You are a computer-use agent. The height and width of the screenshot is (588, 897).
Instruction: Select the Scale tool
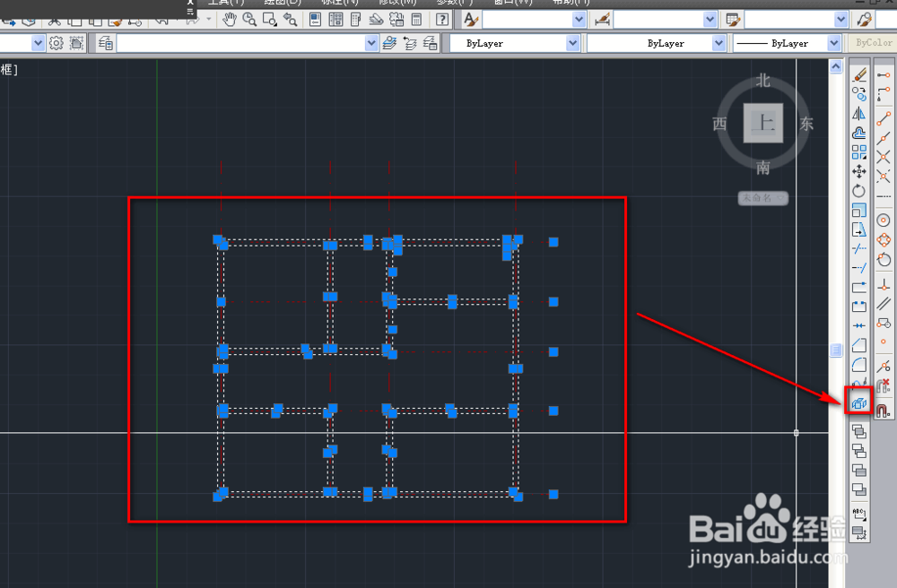[x=858, y=211]
